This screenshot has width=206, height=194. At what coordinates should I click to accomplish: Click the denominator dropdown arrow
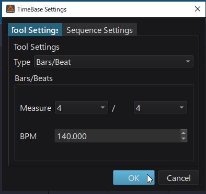[x=181, y=108]
